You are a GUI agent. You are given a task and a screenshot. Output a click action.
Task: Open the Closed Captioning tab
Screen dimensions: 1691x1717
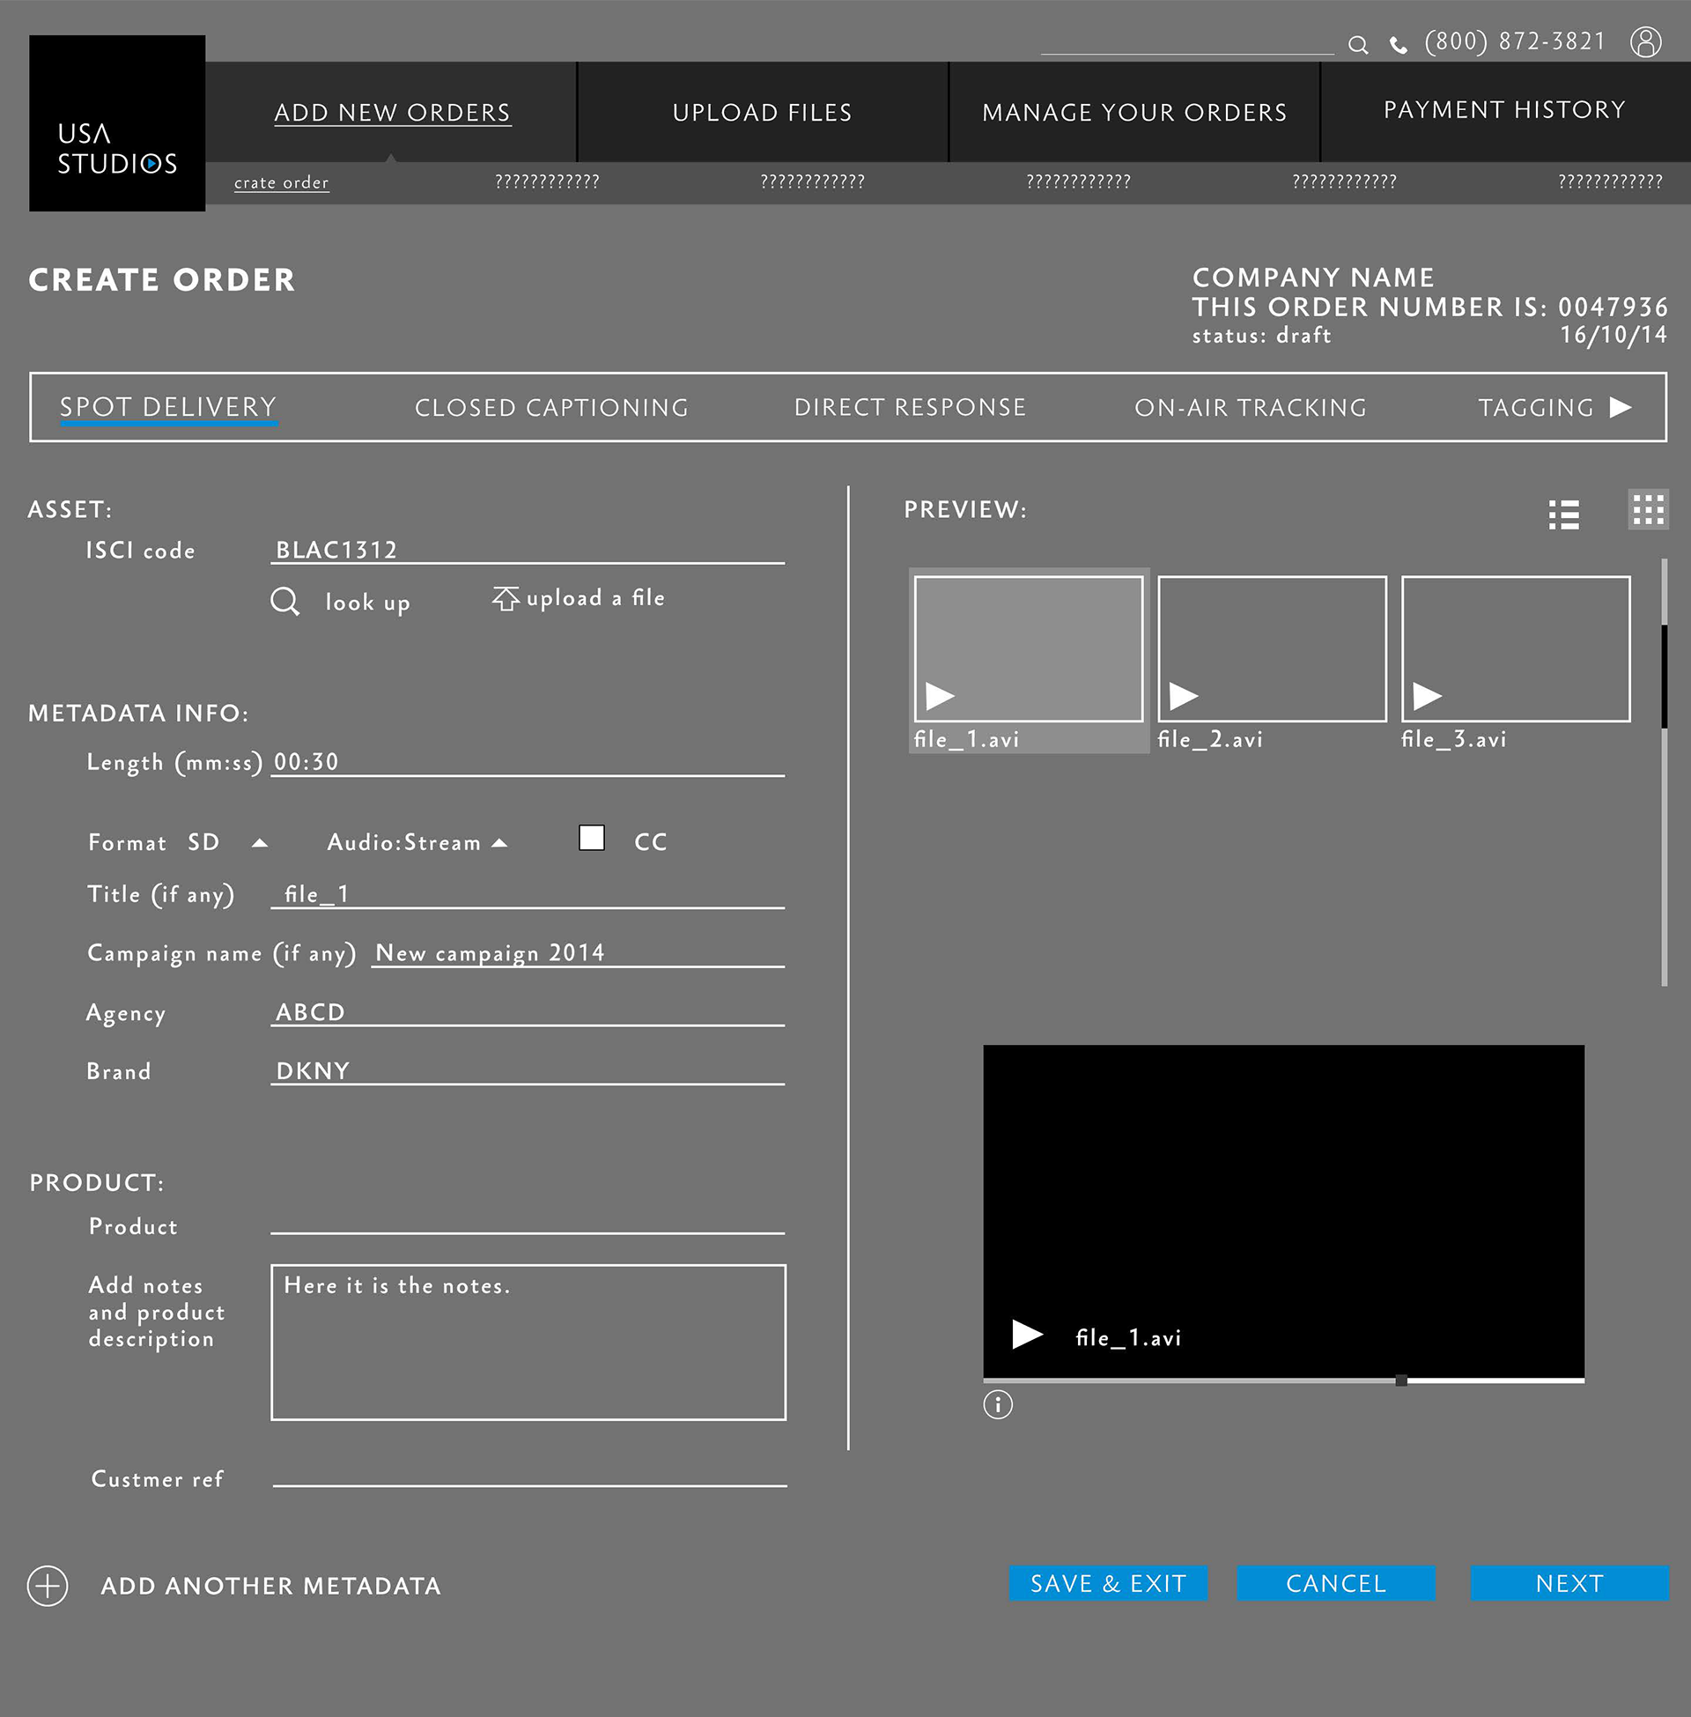pyautogui.click(x=551, y=408)
